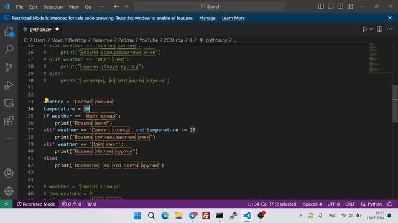This screenshot has width=398, height=223.
Task: Open errors and warnings count in status bar
Action: pyautogui.click(x=72, y=204)
